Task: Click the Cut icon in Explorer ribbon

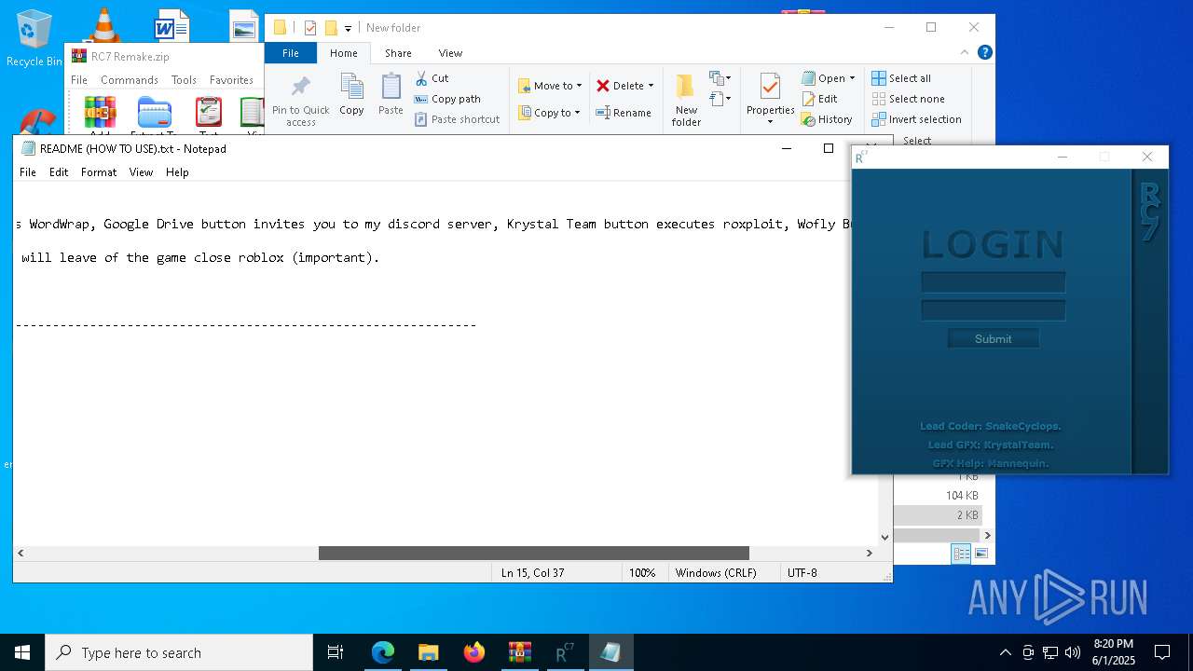Action: click(x=421, y=78)
